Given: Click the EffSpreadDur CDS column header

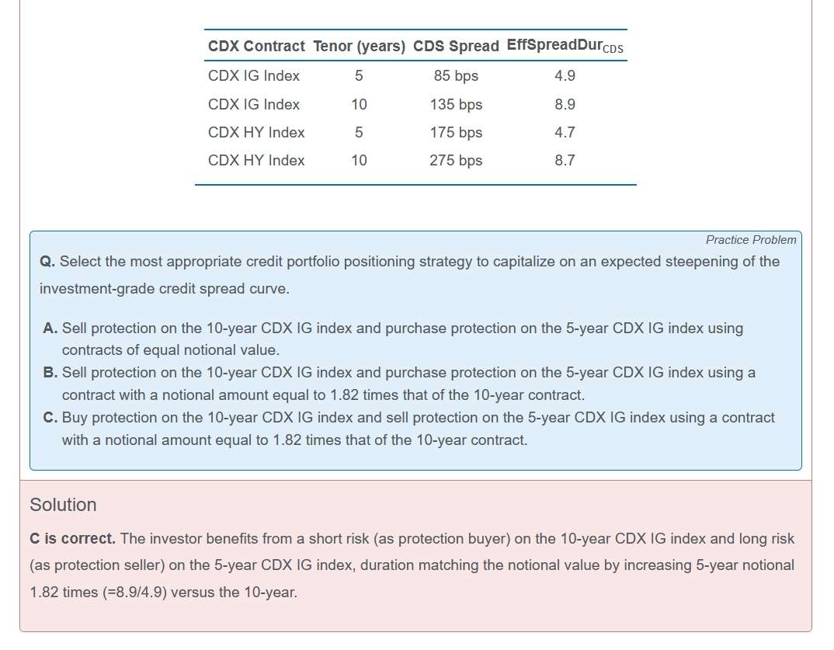Looking at the screenshot, I should point(565,46).
